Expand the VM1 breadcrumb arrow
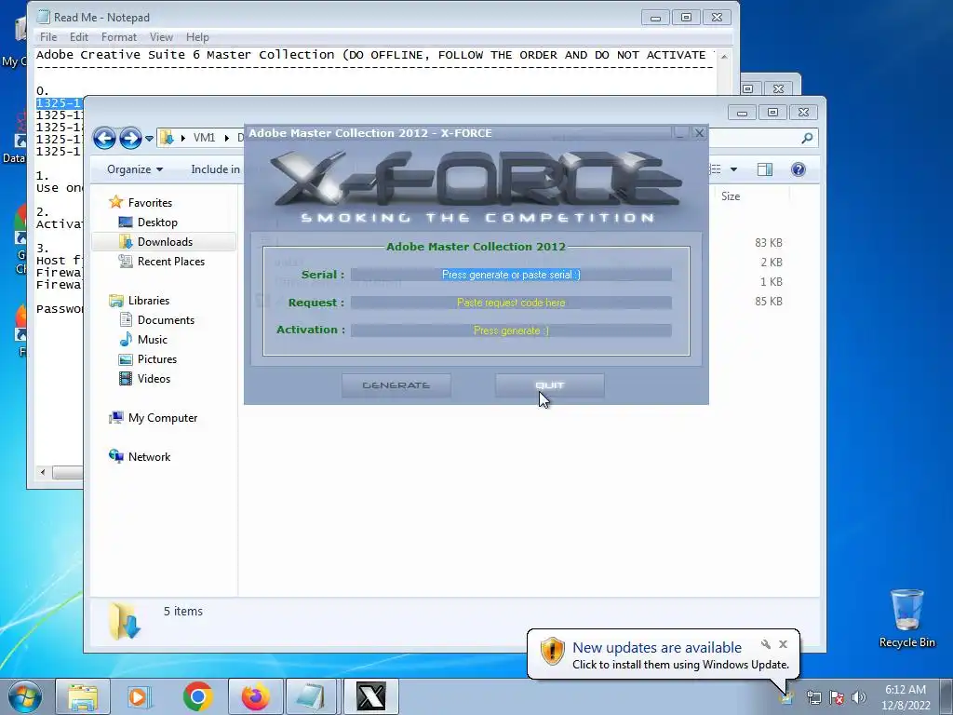This screenshot has width=953, height=715. coord(227,138)
